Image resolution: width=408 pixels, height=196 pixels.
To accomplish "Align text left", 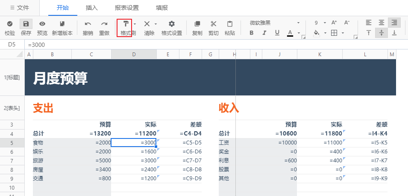I will coord(368,23).
